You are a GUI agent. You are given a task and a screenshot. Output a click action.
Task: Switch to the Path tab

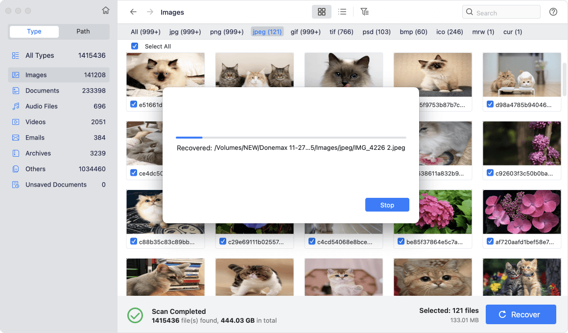83,31
